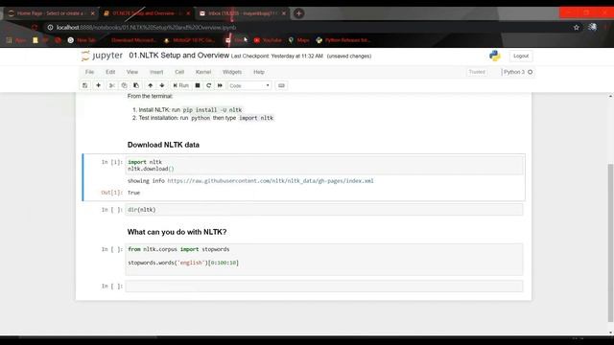Open the Insert menu

coord(156,72)
